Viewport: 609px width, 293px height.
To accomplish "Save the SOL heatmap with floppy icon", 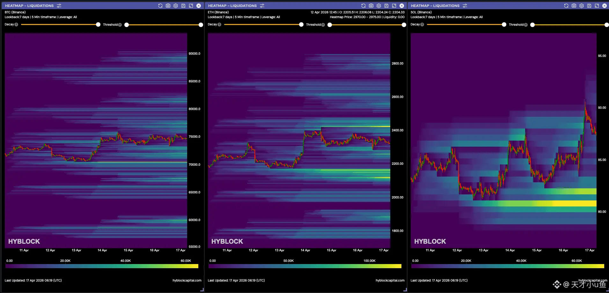I will 589,6.
